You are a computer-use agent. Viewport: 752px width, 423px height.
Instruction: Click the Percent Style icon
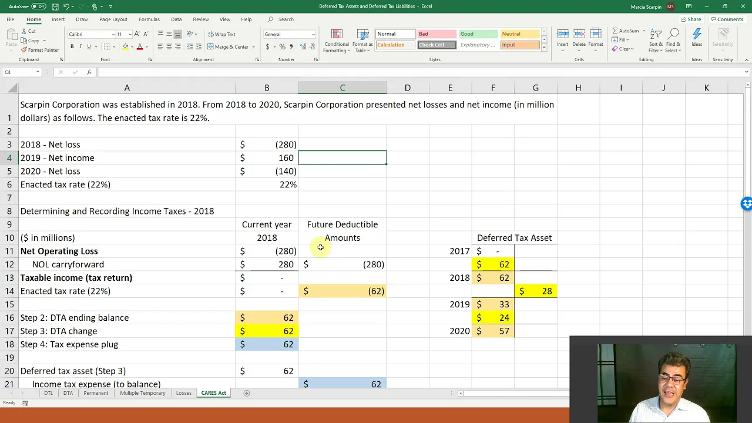282,46
